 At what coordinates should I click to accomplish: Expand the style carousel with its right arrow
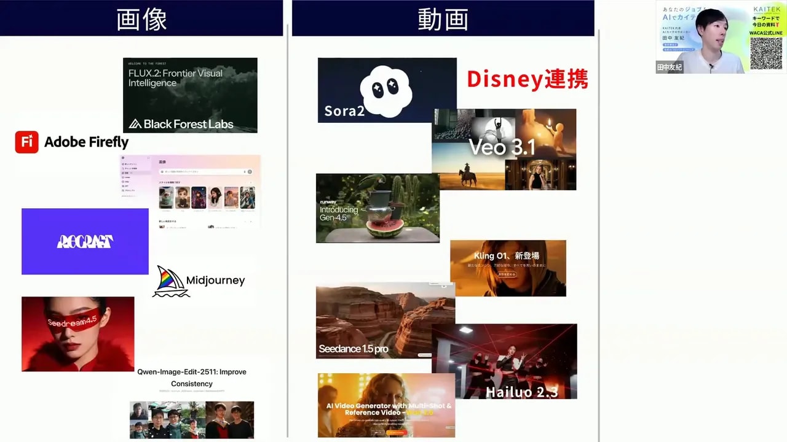pyautogui.click(x=251, y=182)
